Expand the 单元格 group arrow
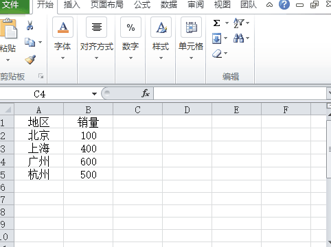The image size is (331, 247). tap(191, 58)
